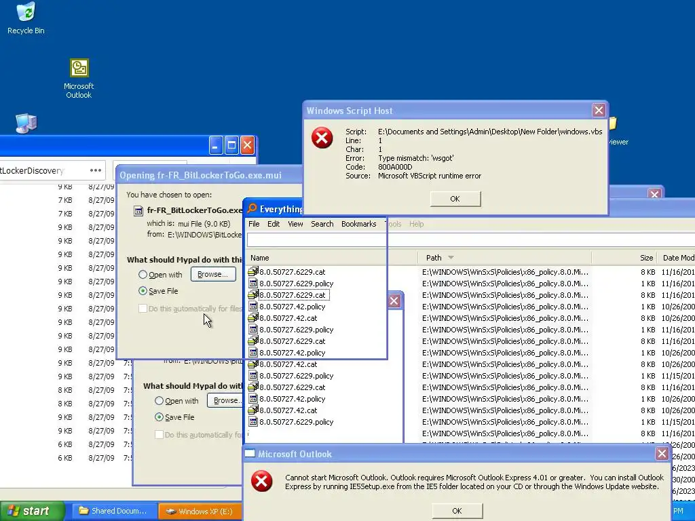Click Browse in the front Opening dialog

tap(212, 274)
